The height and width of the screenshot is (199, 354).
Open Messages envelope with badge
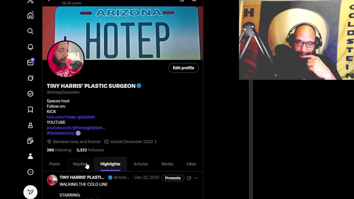(x=30, y=62)
